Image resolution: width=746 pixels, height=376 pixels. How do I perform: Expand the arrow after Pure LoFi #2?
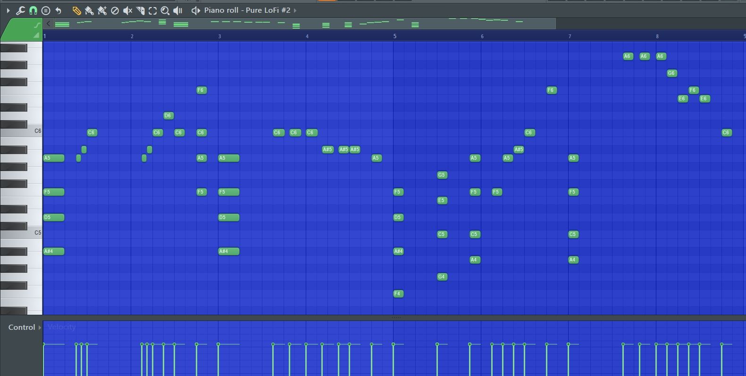pyautogui.click(x=295, y=10)
